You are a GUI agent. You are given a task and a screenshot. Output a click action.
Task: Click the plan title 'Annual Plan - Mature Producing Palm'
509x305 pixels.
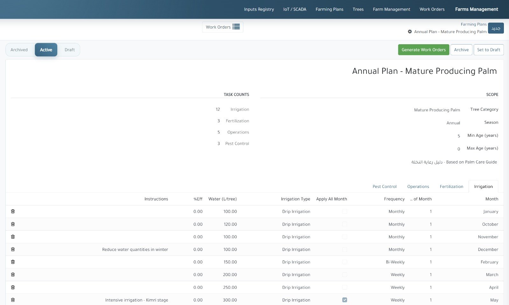tap(424, 71)
